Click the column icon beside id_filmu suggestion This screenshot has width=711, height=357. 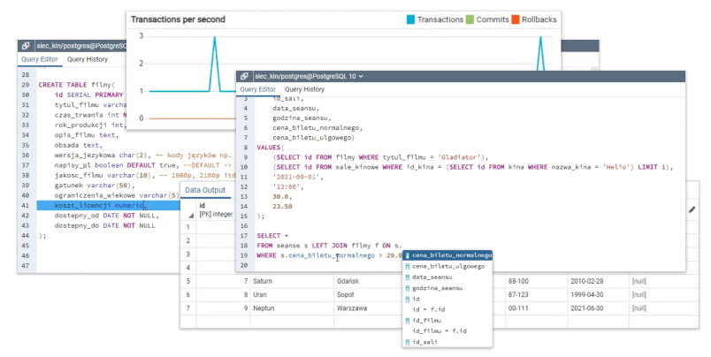click(407, 320)
